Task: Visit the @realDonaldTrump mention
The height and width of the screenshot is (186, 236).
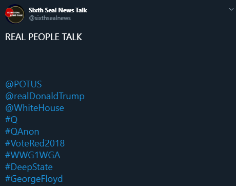Action: tap(45, 96)
